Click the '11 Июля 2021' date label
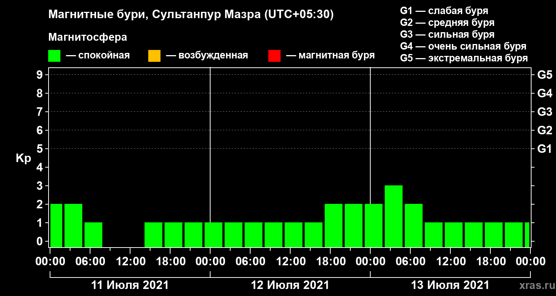556x296 pixels. tap(130, 285)
